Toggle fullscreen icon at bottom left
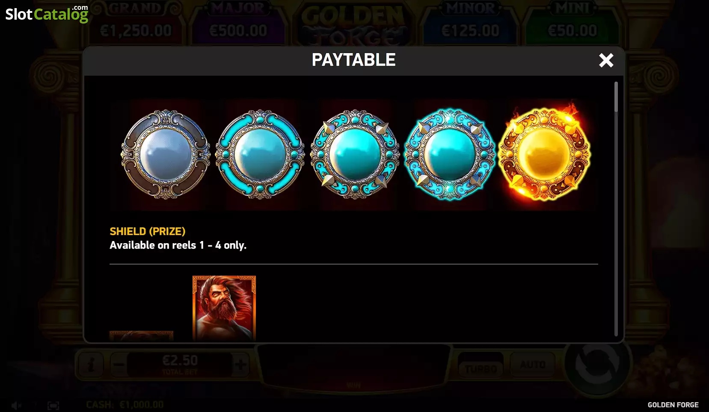 click(53, 405)
